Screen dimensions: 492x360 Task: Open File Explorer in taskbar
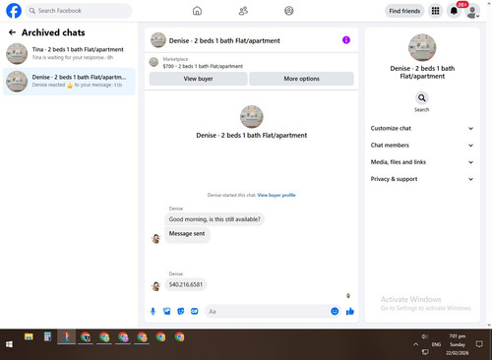[29, 336]
